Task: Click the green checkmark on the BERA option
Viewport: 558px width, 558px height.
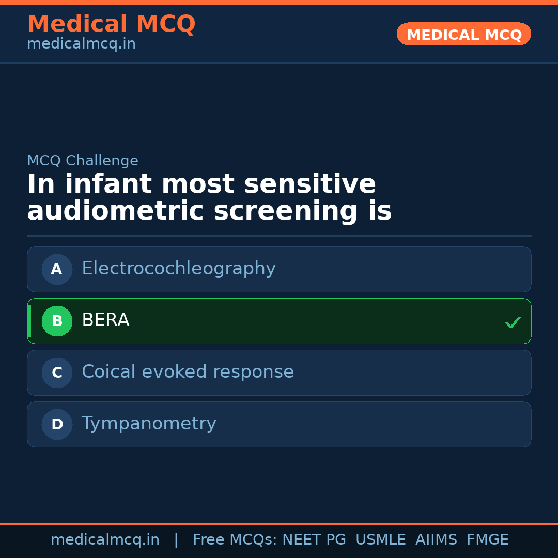Action: (x=513, y=322)
